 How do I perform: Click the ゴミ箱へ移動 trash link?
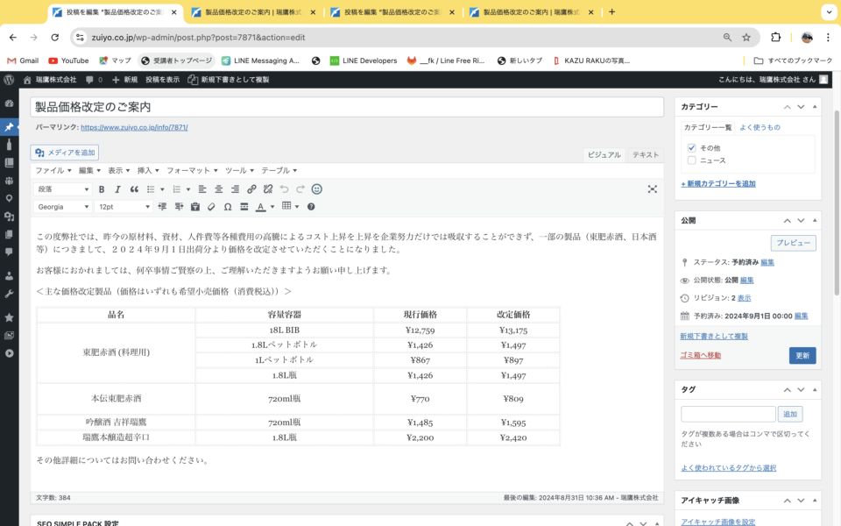point(700,355)
